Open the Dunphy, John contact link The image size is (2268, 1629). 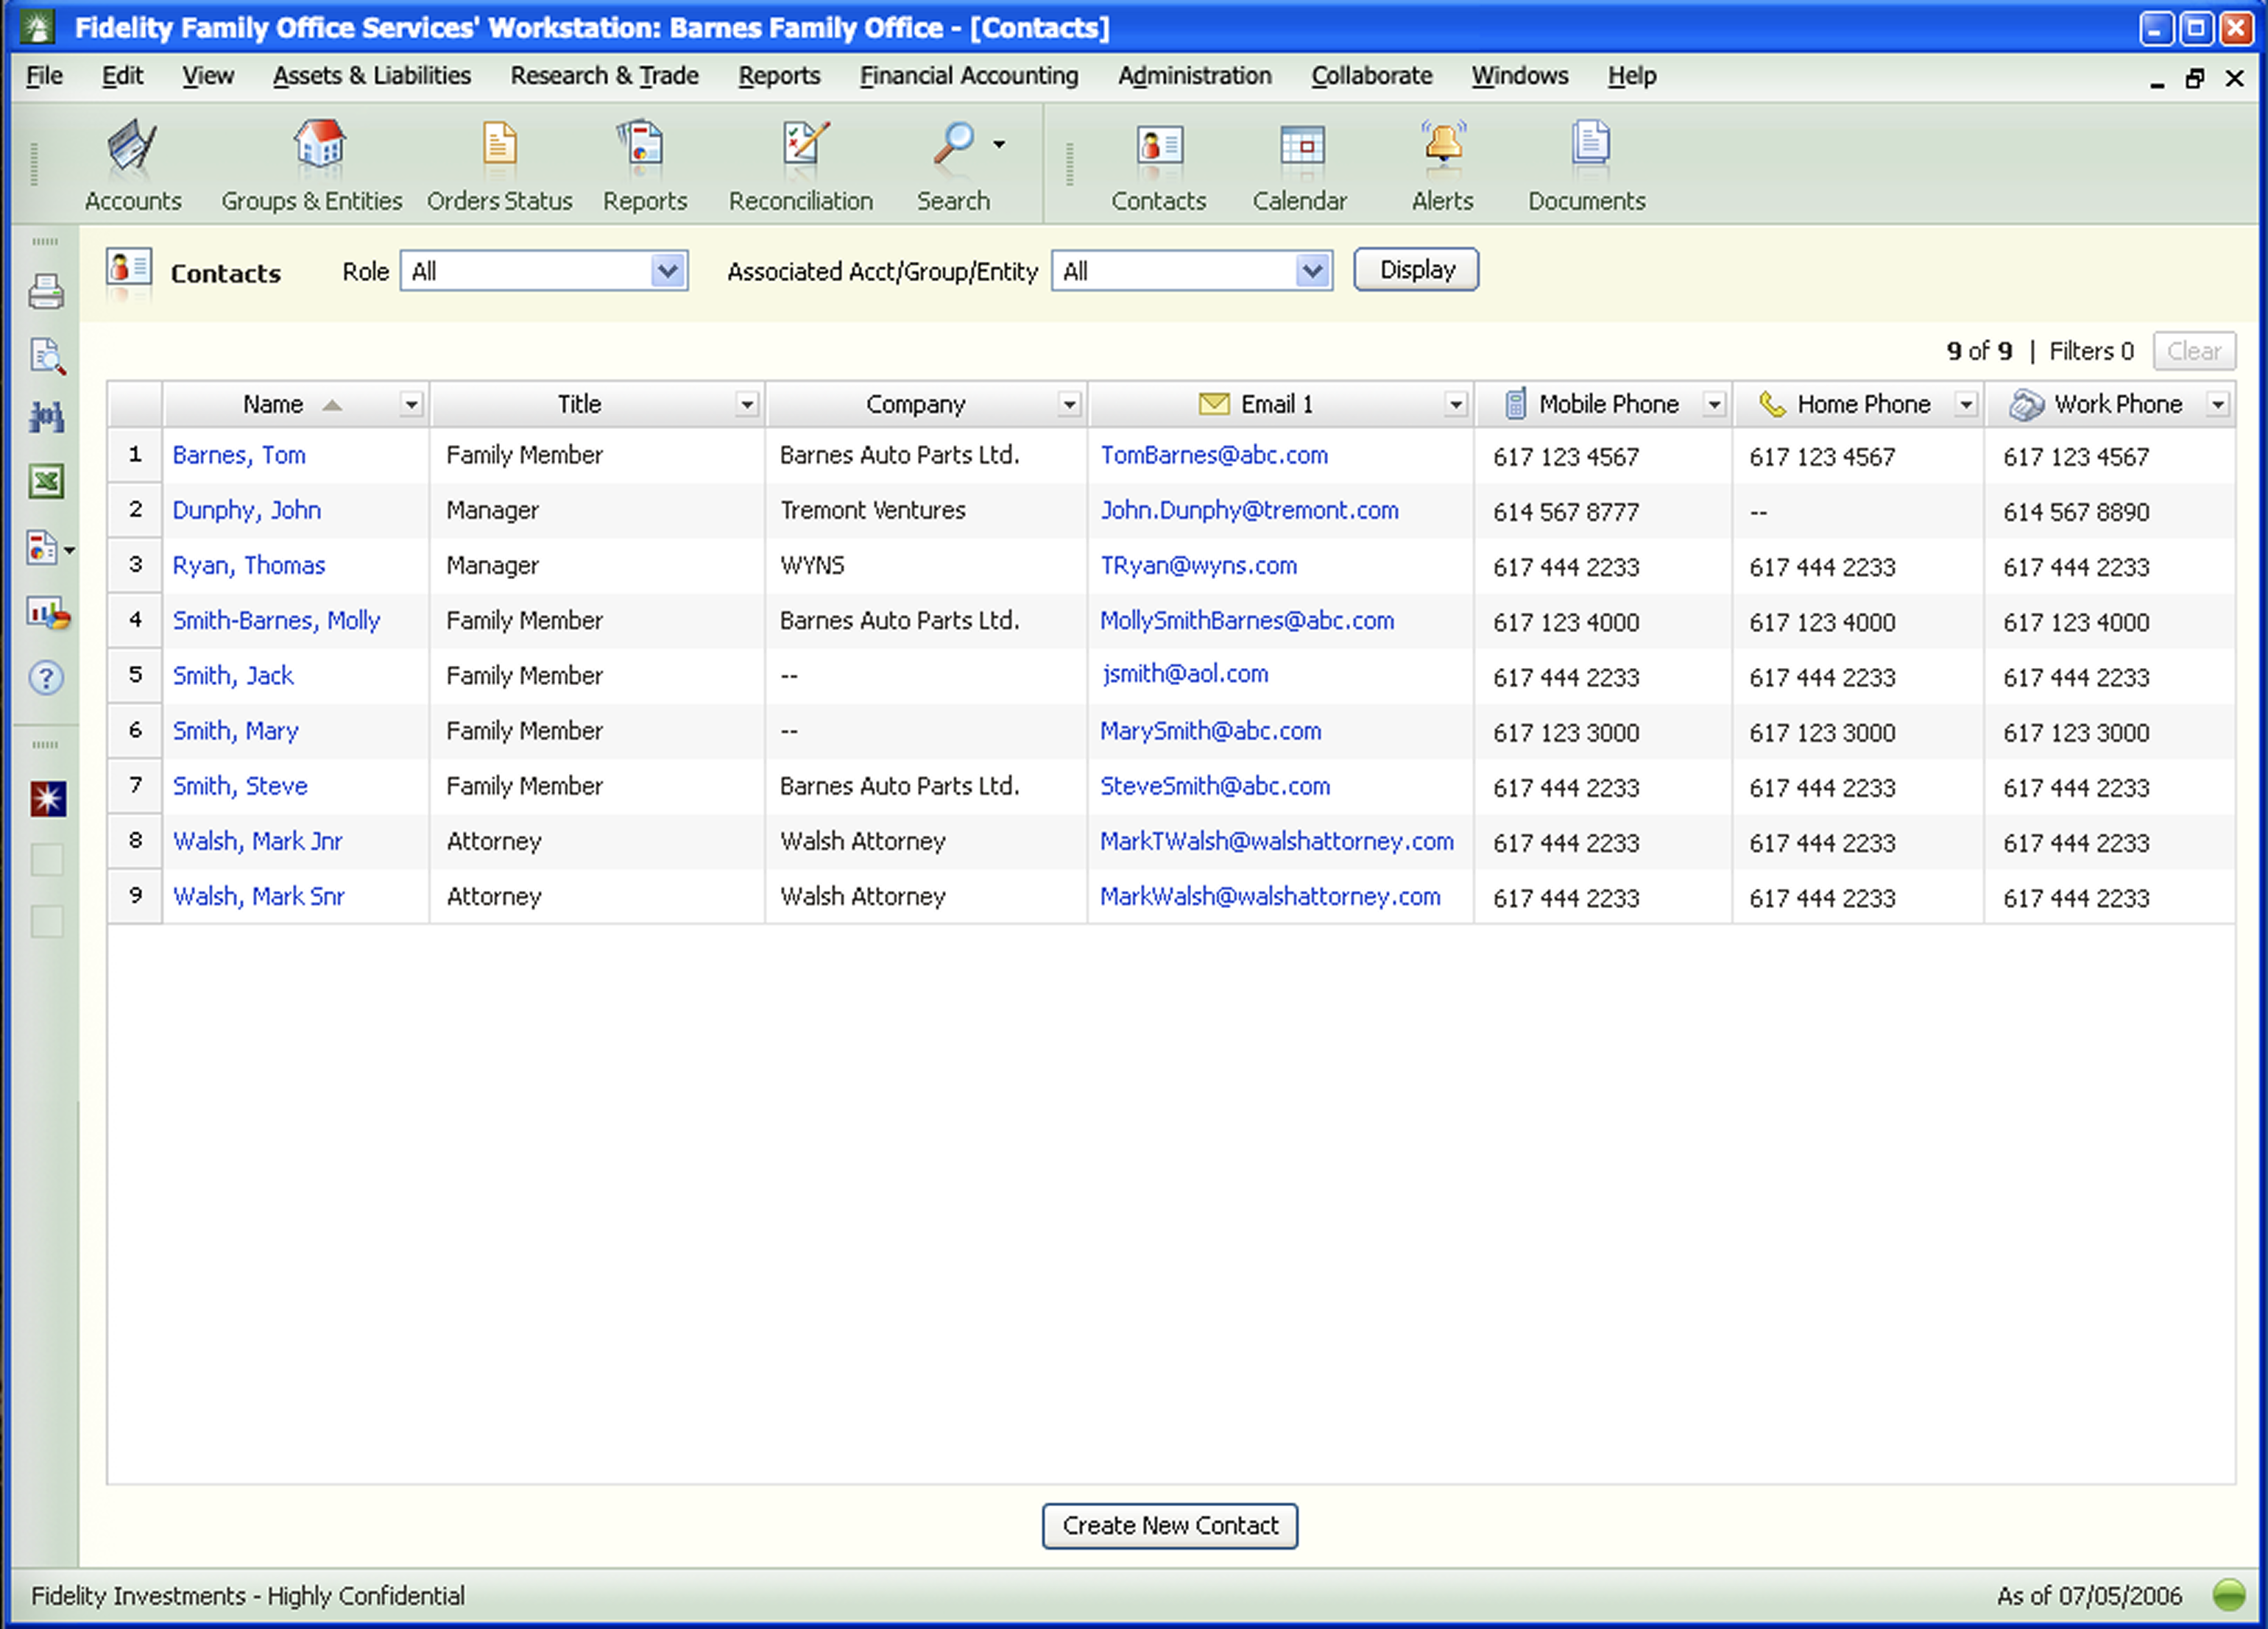pos(246,511)
